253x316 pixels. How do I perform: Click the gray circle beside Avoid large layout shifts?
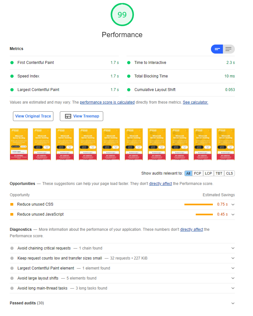(12, 278)
